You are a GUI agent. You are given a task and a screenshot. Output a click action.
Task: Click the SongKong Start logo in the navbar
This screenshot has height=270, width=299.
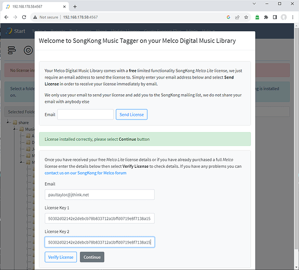click(15, 31)
